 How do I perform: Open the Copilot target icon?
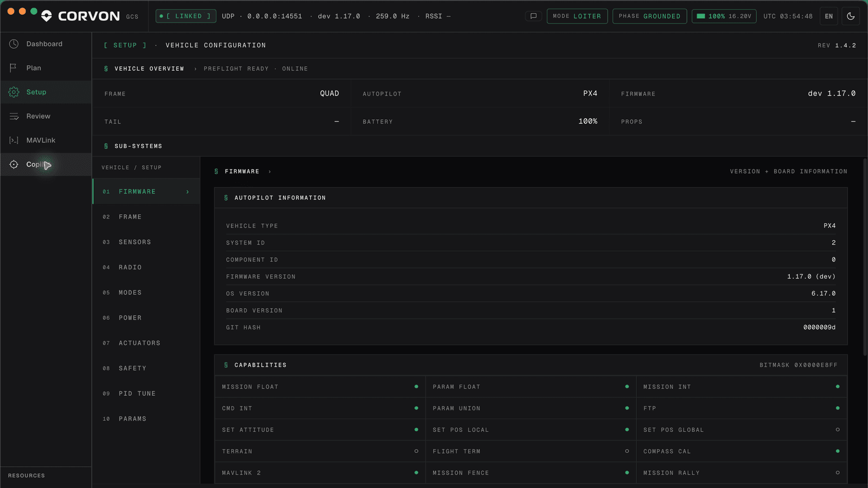pyautogui.click(x=14, y=164)
